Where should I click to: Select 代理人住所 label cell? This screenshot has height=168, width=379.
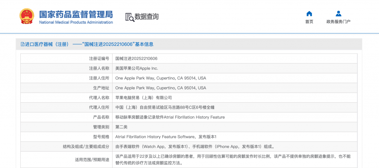click(x=66, y=107)
